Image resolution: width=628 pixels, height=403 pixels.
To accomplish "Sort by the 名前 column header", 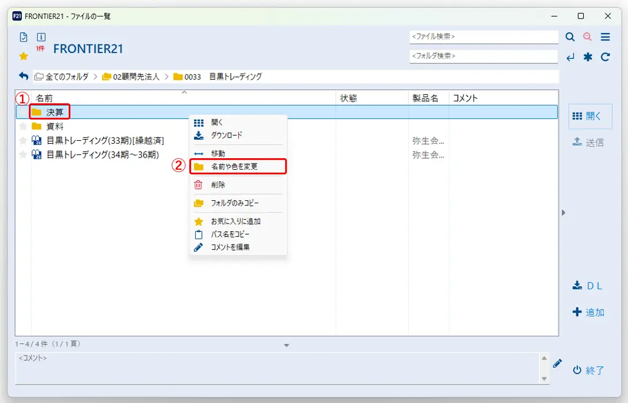I will [184, 98].
